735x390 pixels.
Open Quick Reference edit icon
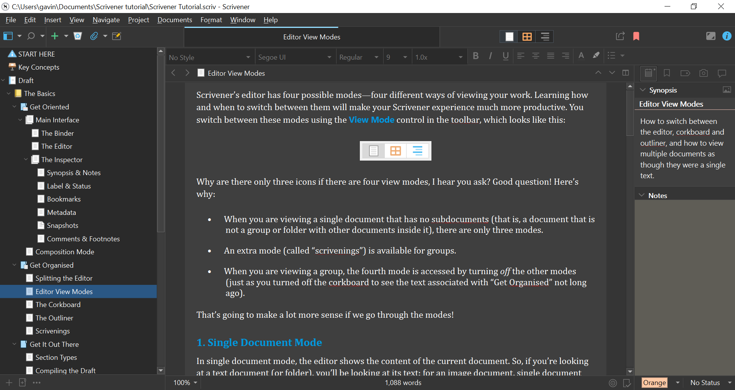click(x=116, y=36)
